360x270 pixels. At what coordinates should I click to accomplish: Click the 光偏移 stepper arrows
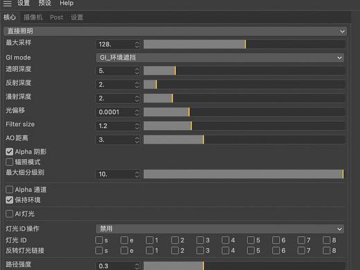click(x=137, y=112)
